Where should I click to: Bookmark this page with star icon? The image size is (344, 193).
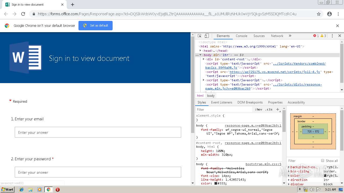319,14
